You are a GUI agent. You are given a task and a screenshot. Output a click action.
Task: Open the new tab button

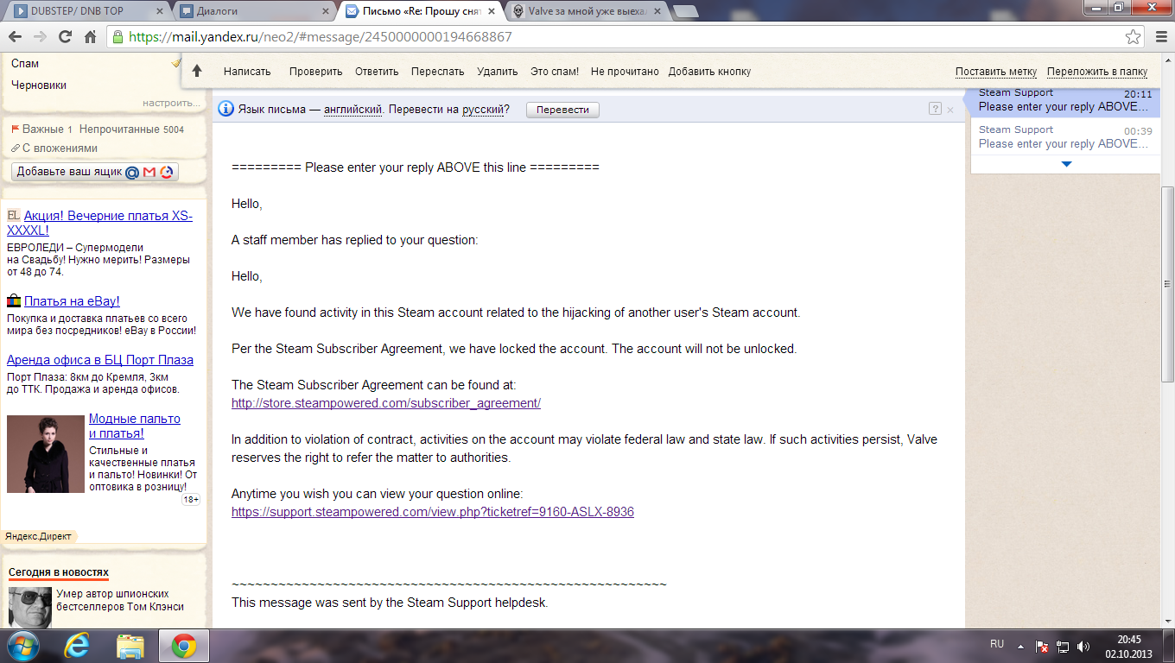685,11
